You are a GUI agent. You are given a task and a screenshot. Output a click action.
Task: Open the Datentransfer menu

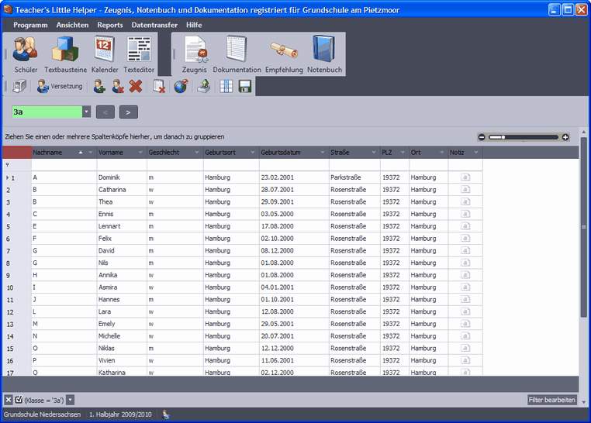[154, 25]
